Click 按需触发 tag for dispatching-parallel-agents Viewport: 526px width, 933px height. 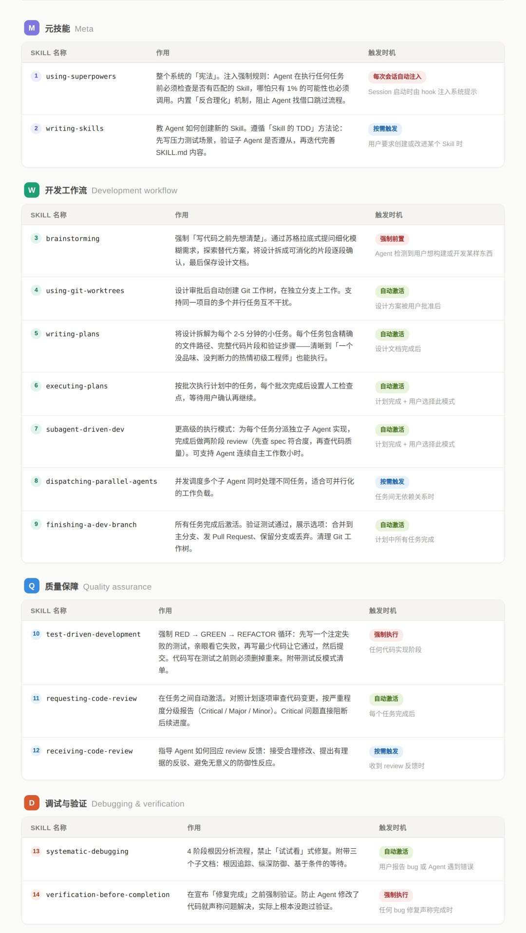[392, 481]
